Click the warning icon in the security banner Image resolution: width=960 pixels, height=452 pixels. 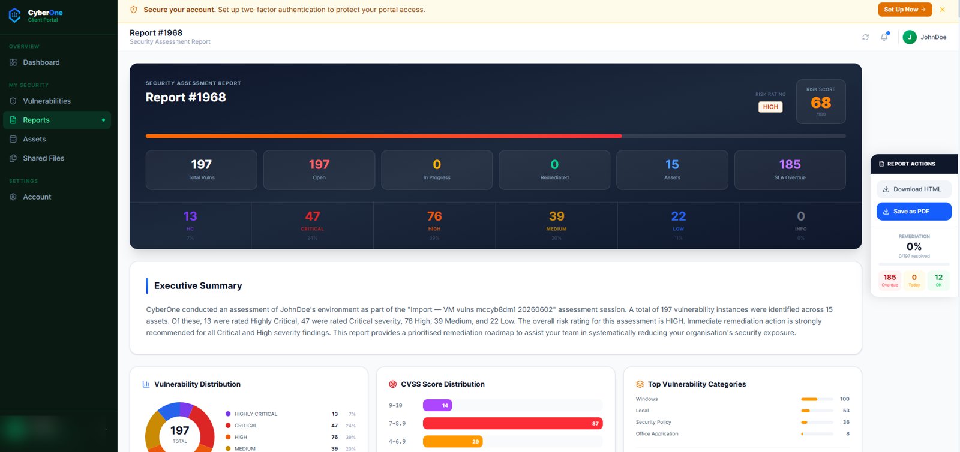[133, 10]
